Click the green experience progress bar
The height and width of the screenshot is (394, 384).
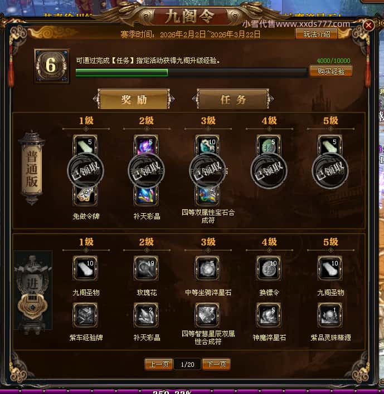click(191, 72)
